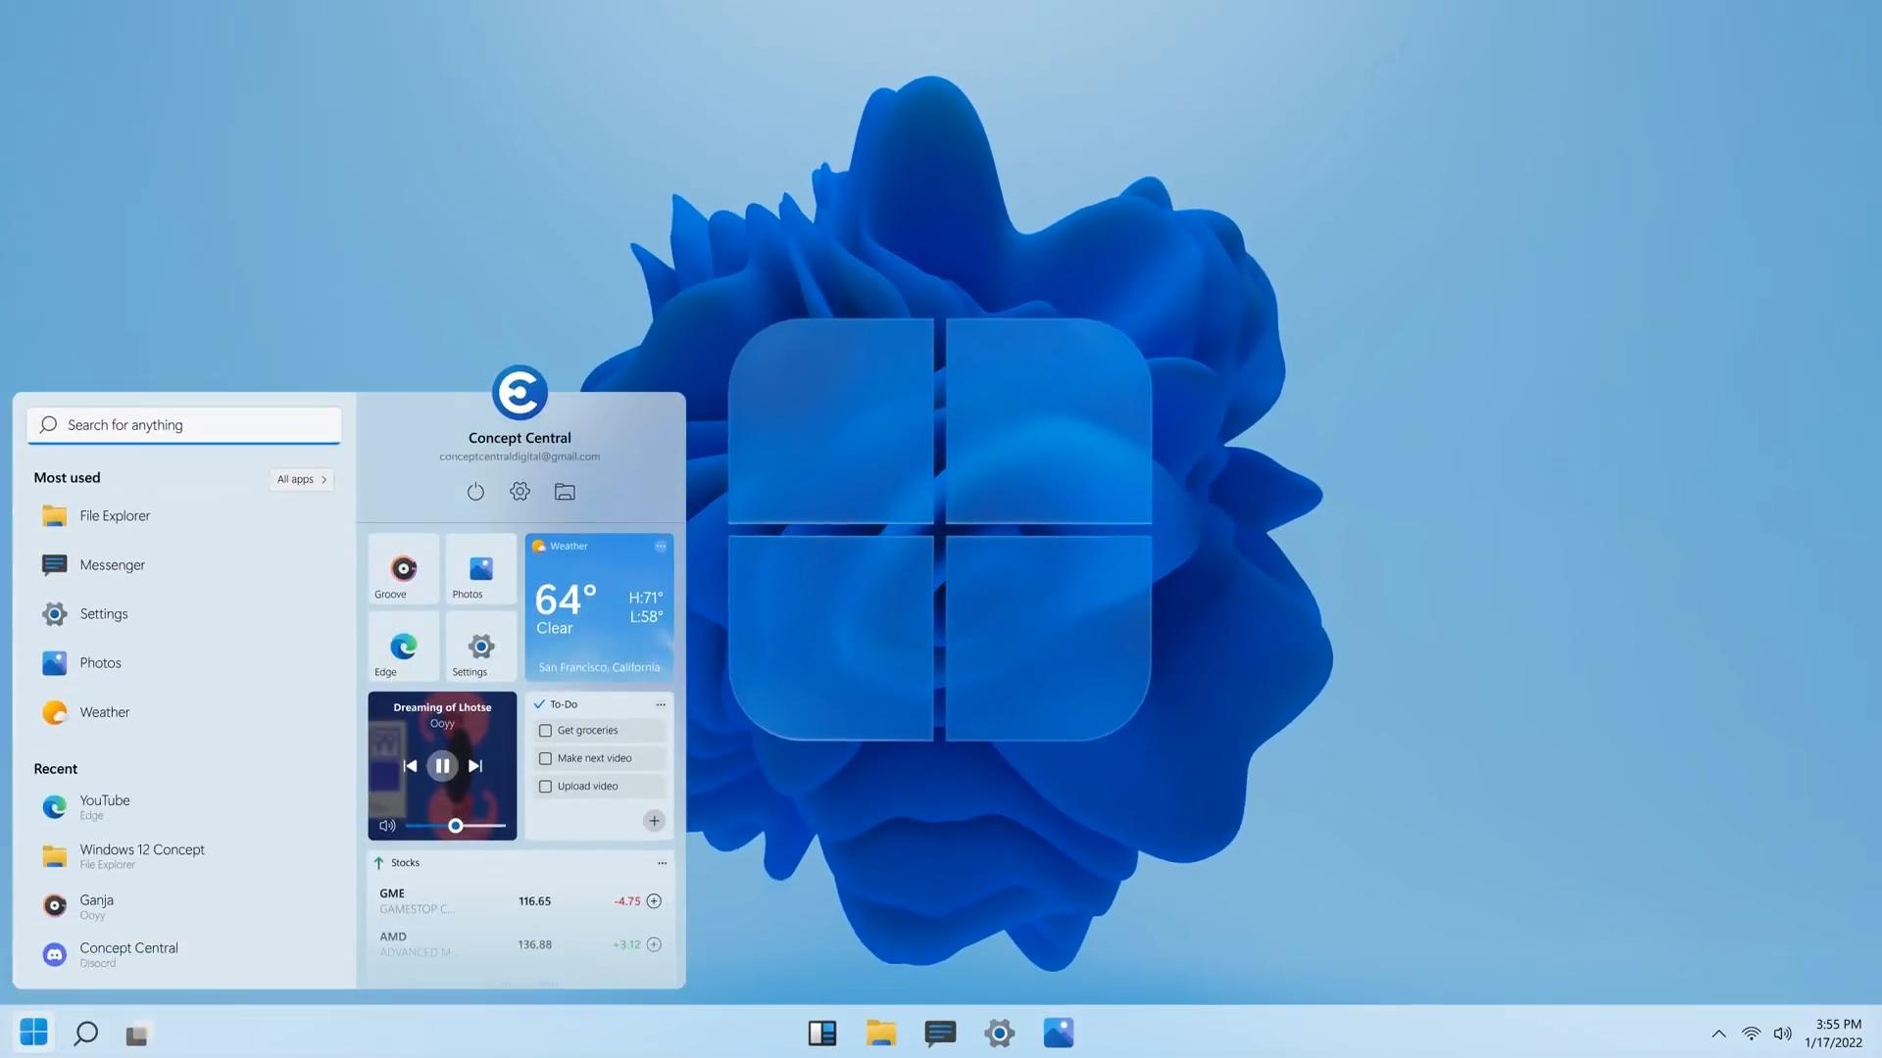Enable the Make next video task checkbox
The width and height of the screenshot is (1882, 1058).
545,759
